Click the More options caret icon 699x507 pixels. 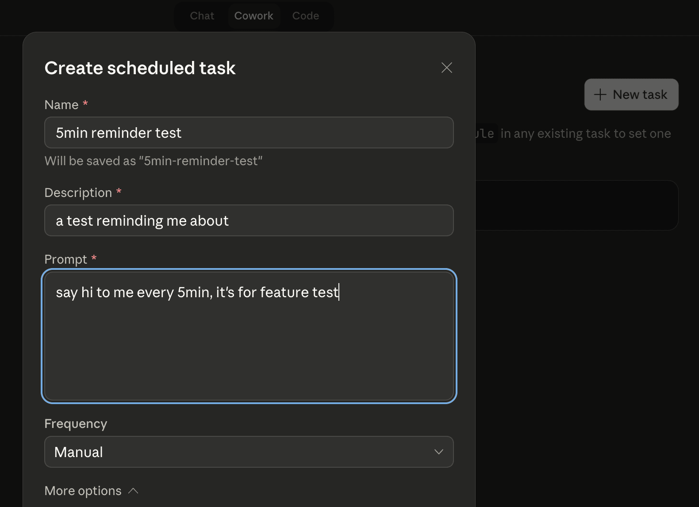pyautogui.click(x=133, y=491)
